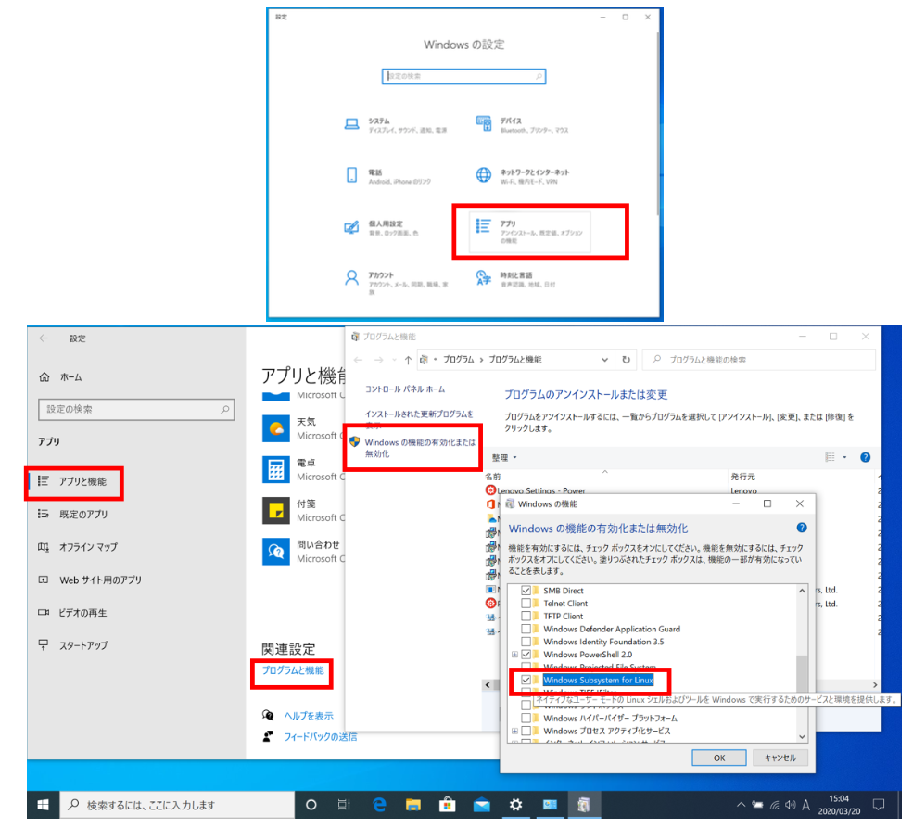The width and height of the screenshot is (913, 828).
Task: Open the アカウント person icon
Action: [351, 277]
